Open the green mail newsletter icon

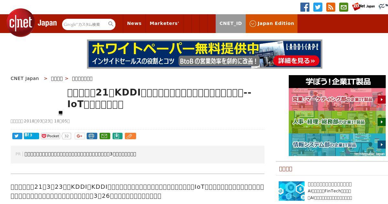tap(344, 7)
